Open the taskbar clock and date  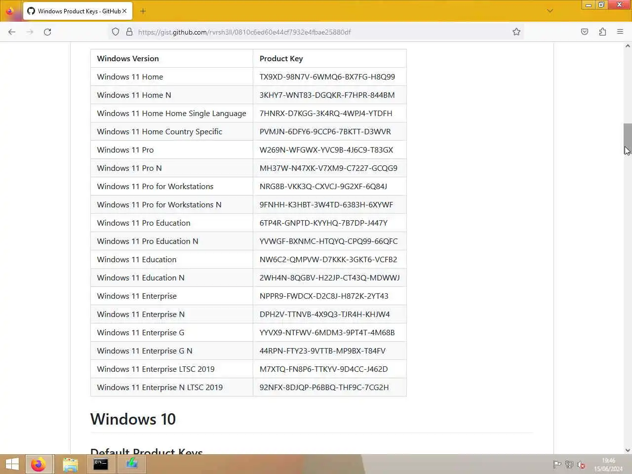tap(608, 465)
